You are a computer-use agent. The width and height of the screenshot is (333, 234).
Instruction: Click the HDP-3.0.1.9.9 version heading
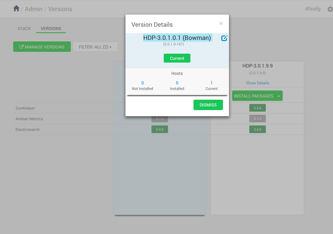tap(257, 66)
